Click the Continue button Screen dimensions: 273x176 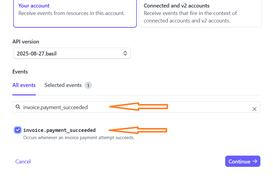[x=243, y=161]
